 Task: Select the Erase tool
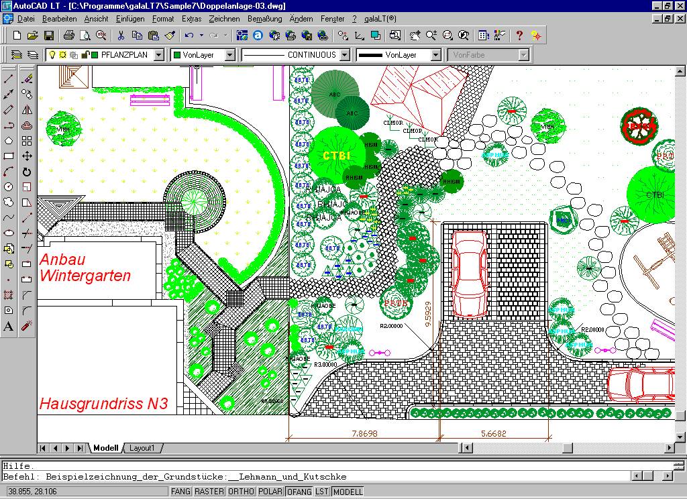[27, 79]
